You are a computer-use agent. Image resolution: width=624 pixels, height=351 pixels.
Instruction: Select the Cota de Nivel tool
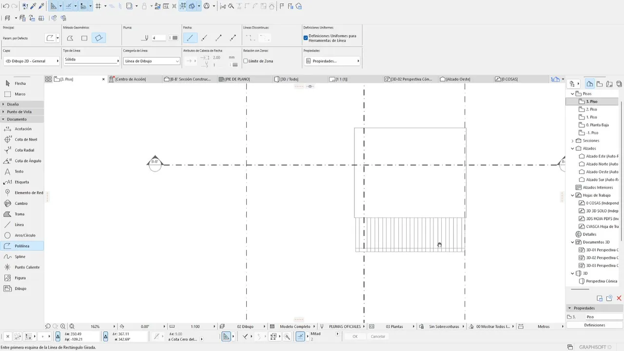coord(22,139)
